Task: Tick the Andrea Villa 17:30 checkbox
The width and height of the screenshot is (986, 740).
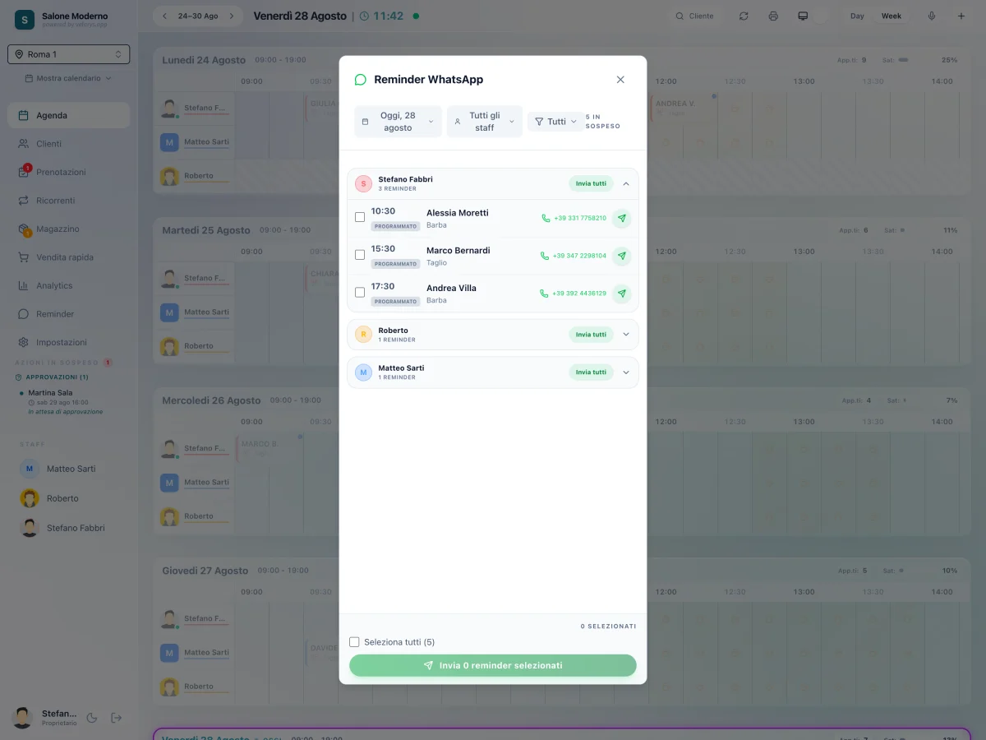Action: 360,293
